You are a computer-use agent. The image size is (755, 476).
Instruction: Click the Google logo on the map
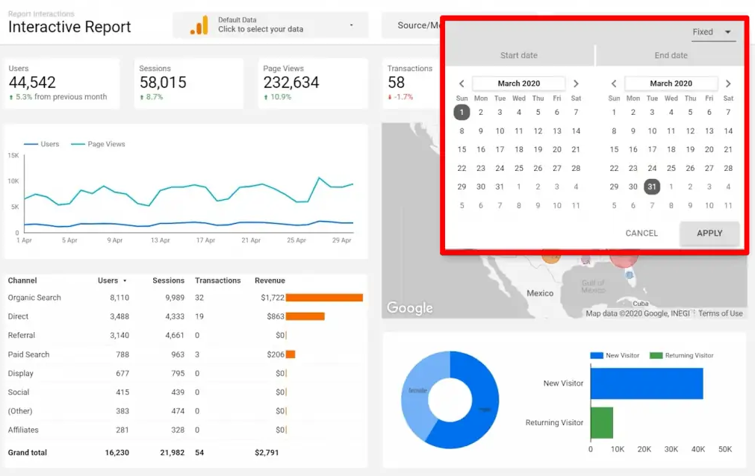(409, 308)
